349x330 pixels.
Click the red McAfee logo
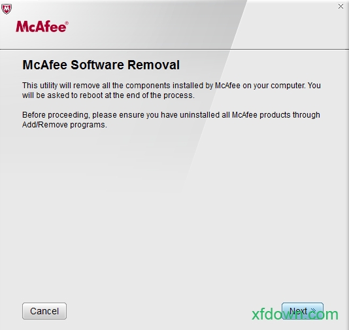point(42,27)
